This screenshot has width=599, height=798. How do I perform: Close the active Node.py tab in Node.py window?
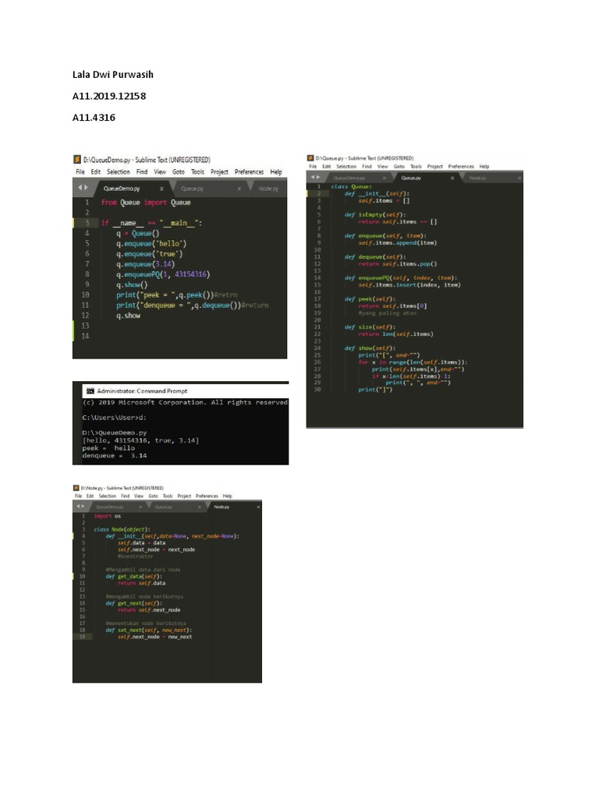[258, 507]
